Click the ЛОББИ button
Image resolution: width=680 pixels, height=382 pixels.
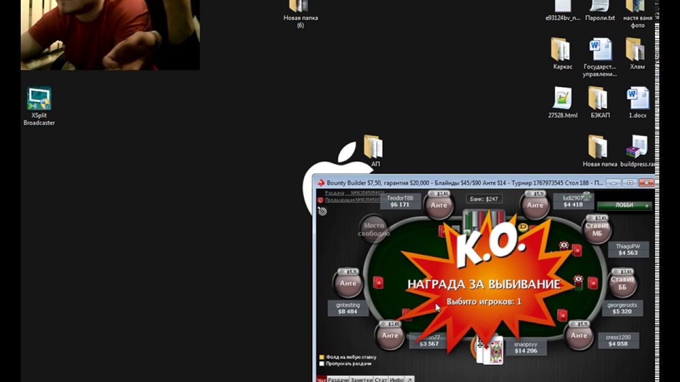point(625,205)
